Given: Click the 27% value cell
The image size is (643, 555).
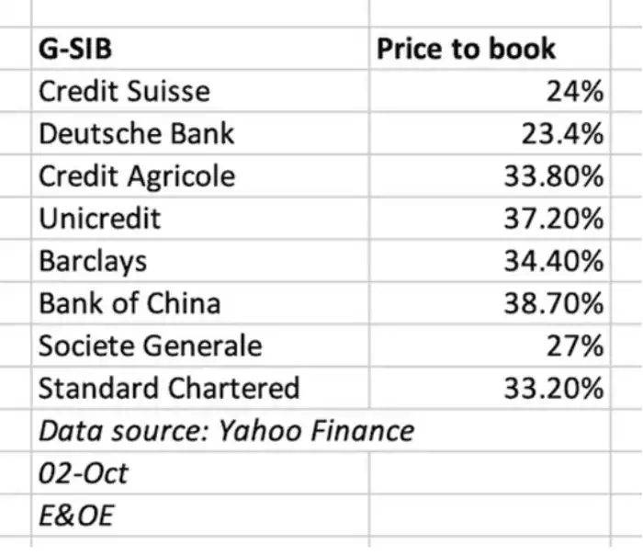Looking at the screenshot, I should [490, 345].
